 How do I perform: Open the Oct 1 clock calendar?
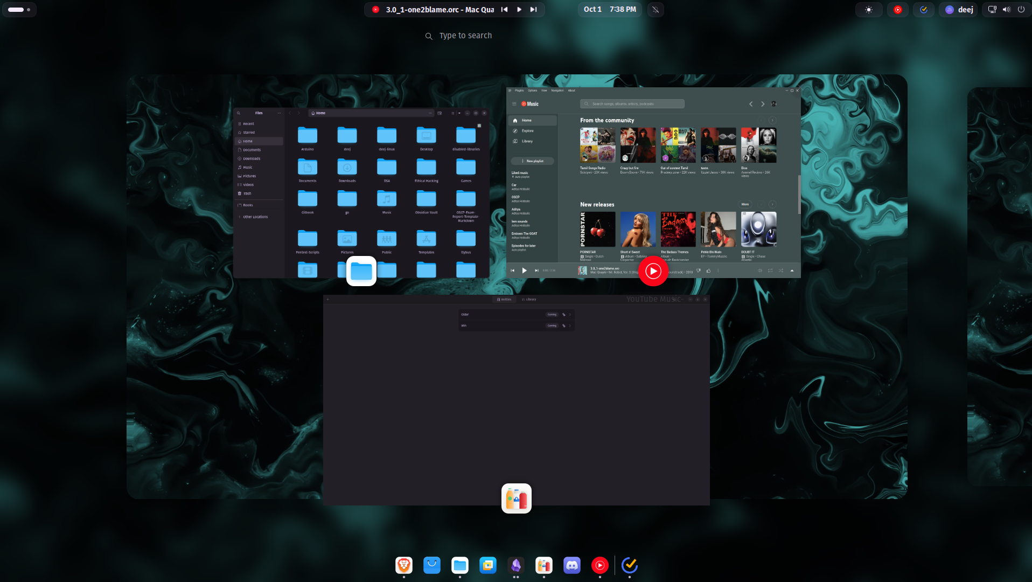(610, 9)
